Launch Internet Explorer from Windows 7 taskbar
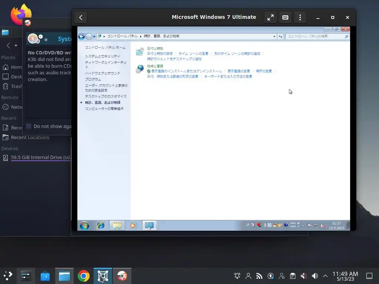 (101, 226)
